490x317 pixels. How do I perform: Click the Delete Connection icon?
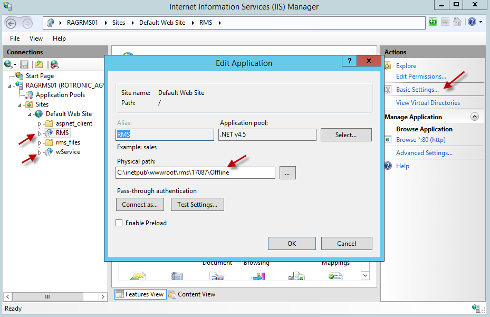(x=54, y=64)
